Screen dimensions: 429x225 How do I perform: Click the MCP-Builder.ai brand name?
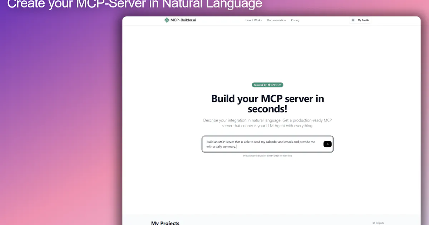tap(183, 20)
